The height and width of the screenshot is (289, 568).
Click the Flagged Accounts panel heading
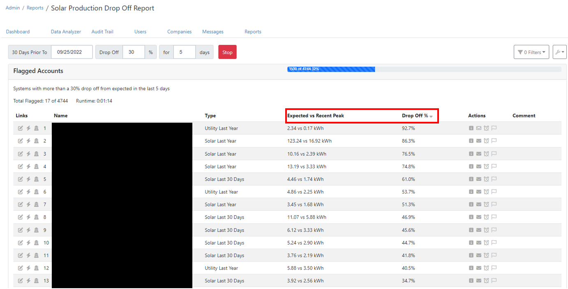pos(38,71)
